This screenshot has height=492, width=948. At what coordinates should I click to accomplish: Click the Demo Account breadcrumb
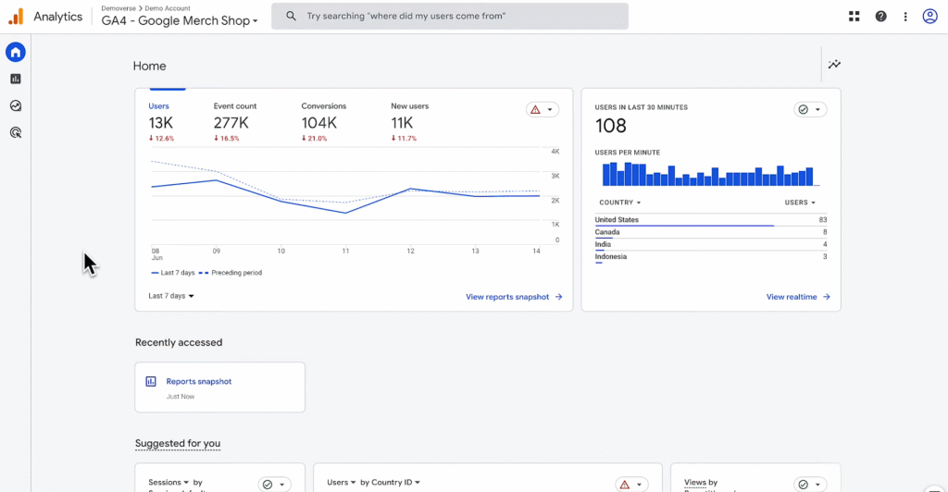coord(168,8)
